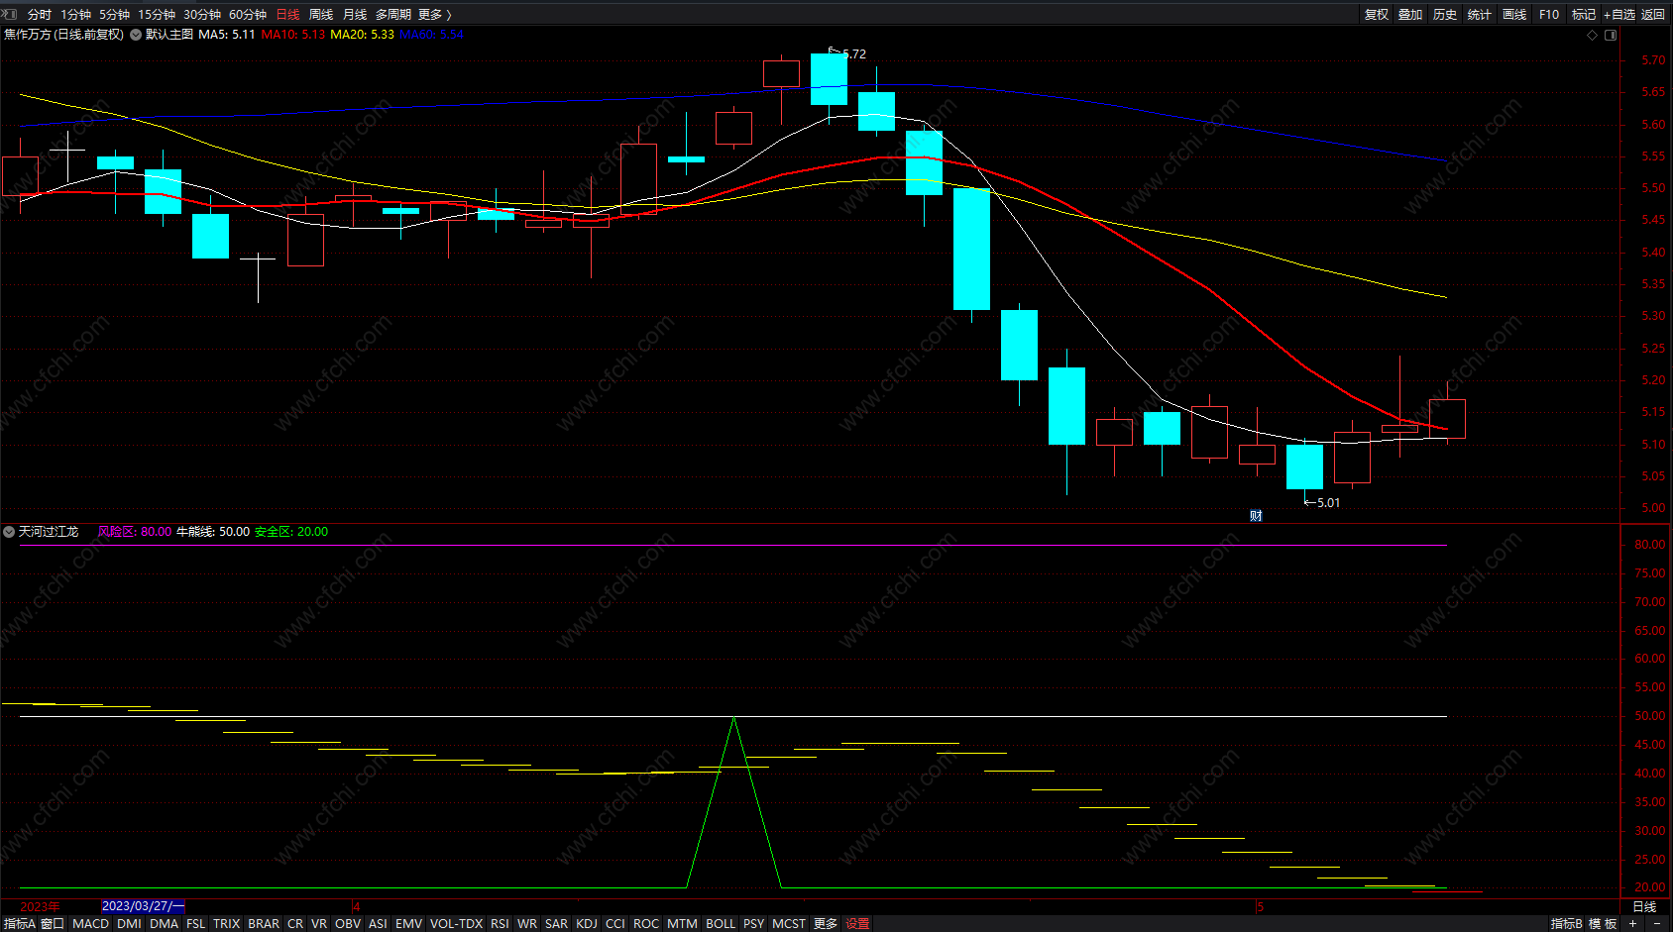The image size is (1673, 932).
Task: Click the 5.72 high price label
Action: tap(854, 53)
